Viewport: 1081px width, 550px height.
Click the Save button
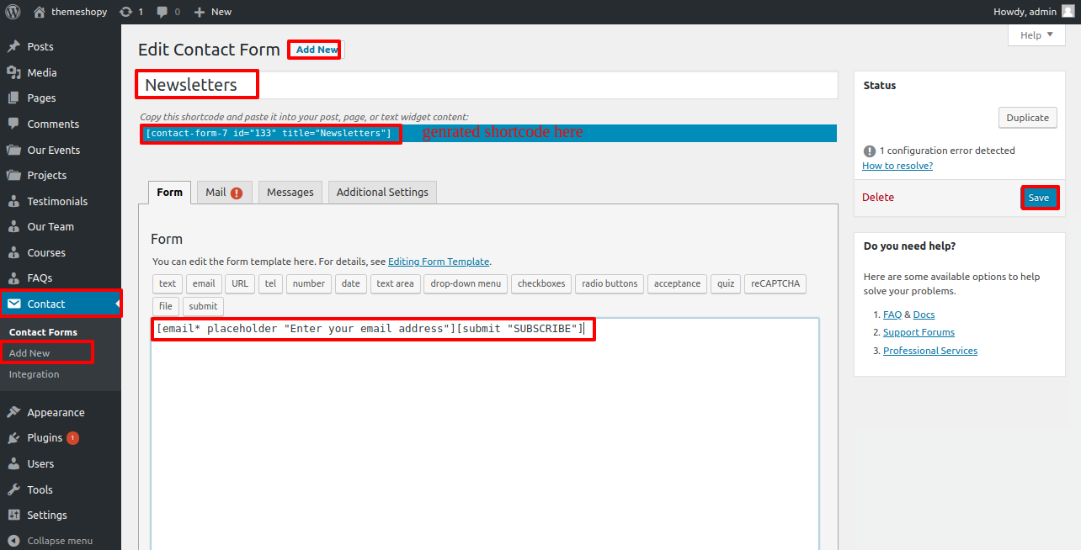point(1039,198)
